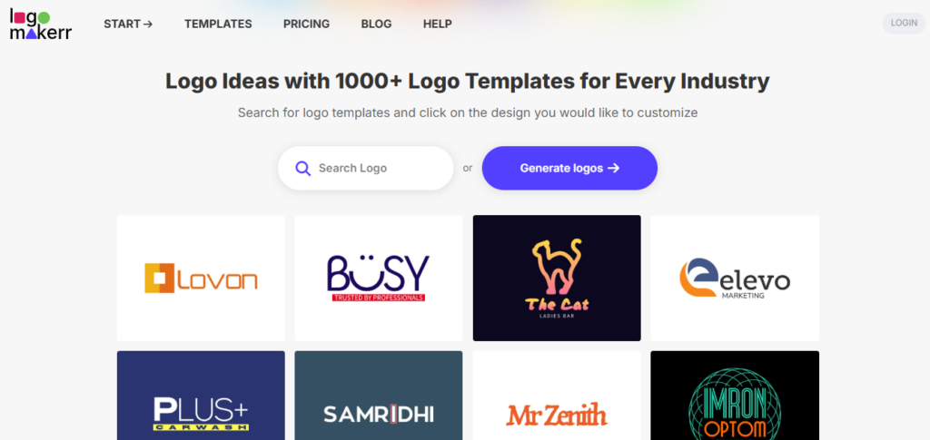This screenshot has height=440, width=930.
Task: Open the HELP section
Action: pos(438,24)
